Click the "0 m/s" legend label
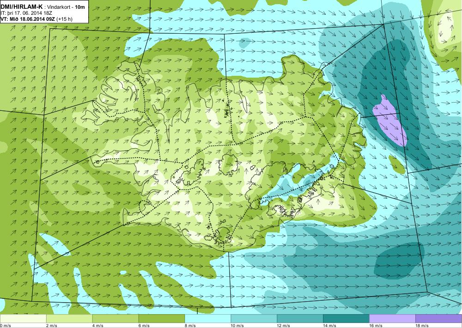Image resolution: width=462 pixels, height=328 pixels. (x=6, y=326)
